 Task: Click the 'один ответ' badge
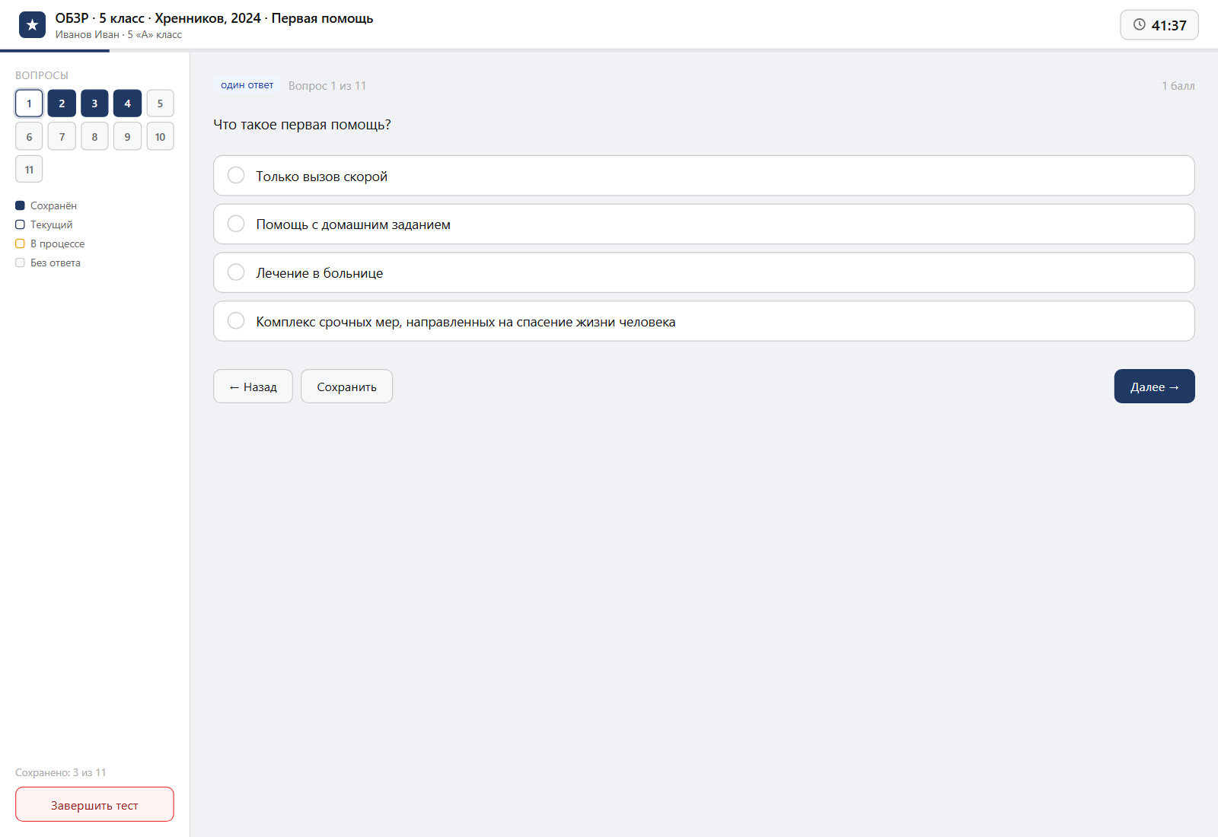[x=247, y=85]
